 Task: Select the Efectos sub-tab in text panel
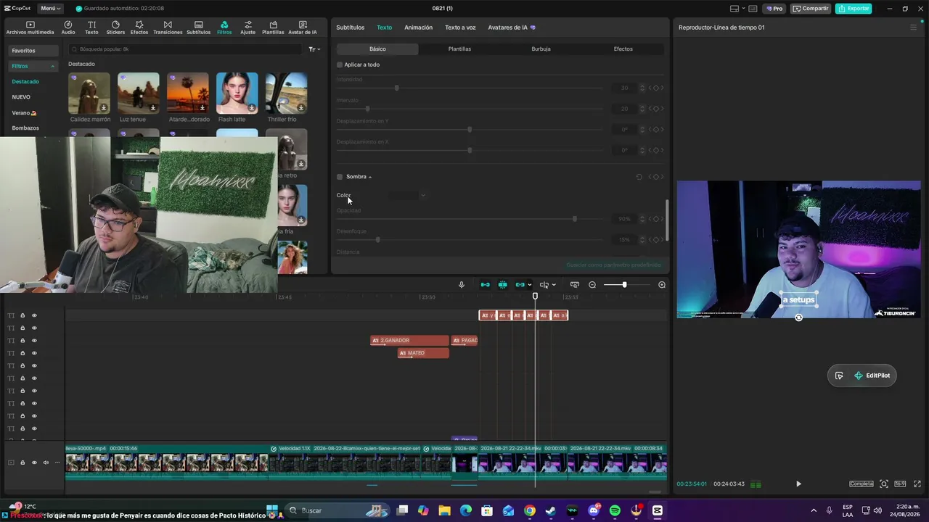tap(623, 49)
